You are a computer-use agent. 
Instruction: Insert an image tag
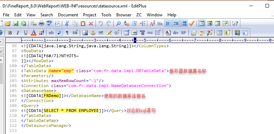click(85, 33)
